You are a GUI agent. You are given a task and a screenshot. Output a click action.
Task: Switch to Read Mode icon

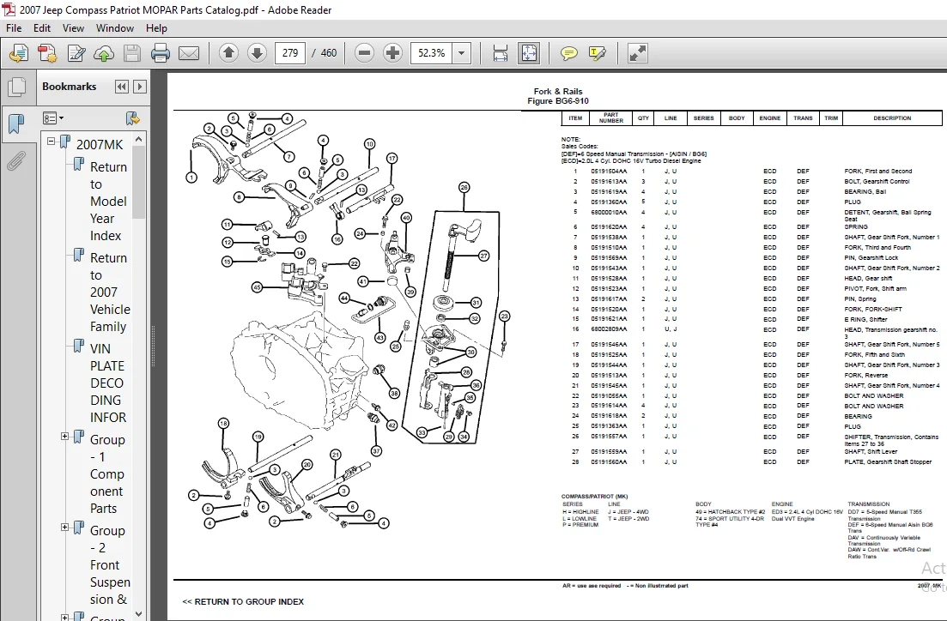[637, 53]
